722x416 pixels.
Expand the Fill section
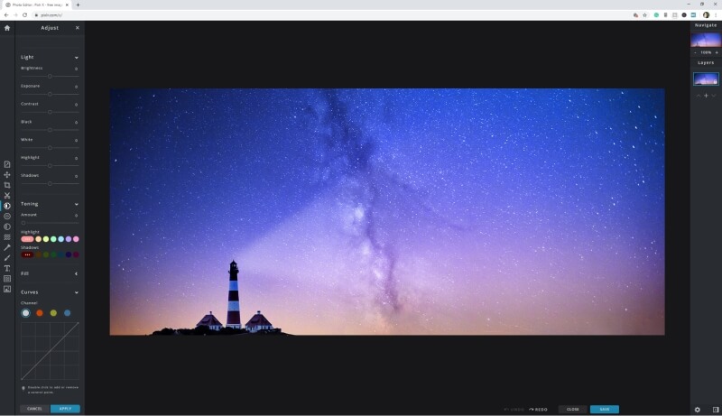(77, 273)
